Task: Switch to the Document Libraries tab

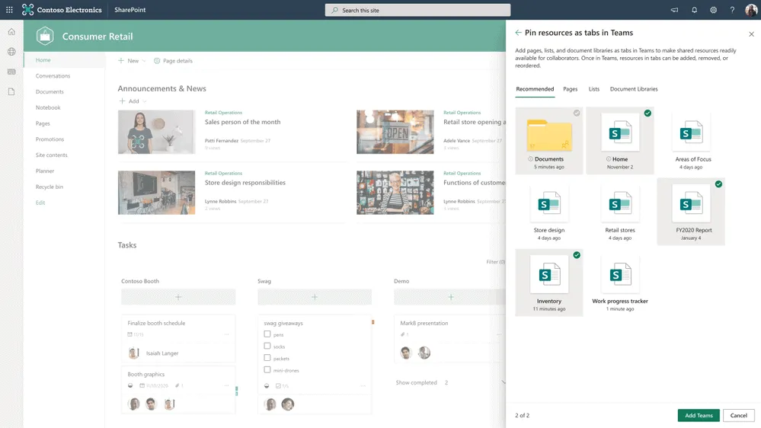Action: pos(633,89)
